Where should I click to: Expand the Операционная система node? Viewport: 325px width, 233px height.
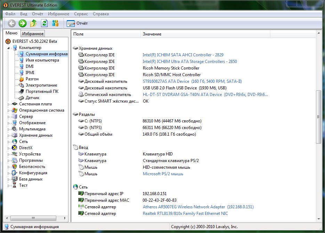pyautogui.click(x=8, y=111)
